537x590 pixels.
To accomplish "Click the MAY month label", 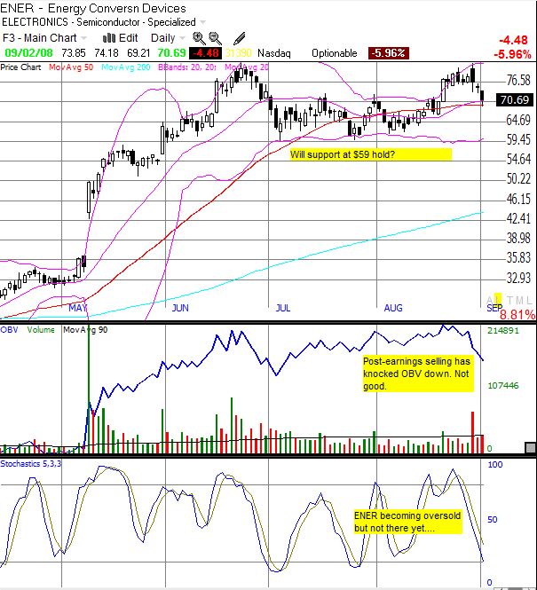I will click(x=78, y=308).
